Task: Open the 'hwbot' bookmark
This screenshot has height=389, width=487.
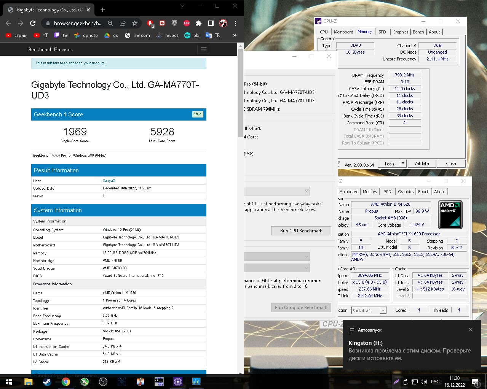Action: (167, 35)
